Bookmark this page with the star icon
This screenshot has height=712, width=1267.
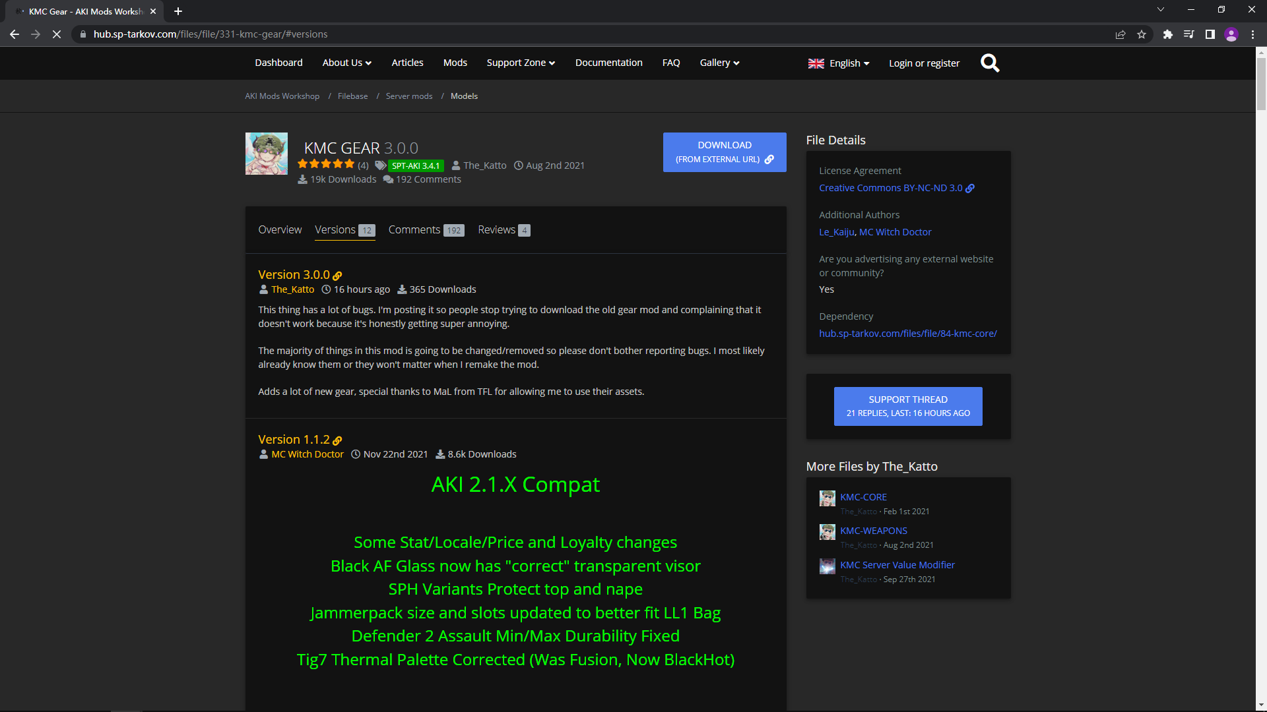(x=1142, y=34)
